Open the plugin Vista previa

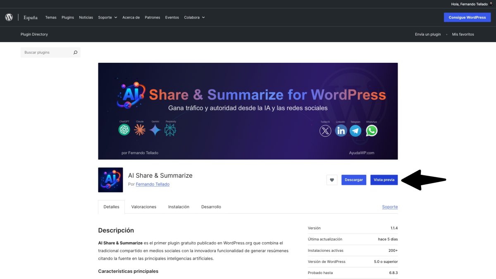[x=384, y=180]
